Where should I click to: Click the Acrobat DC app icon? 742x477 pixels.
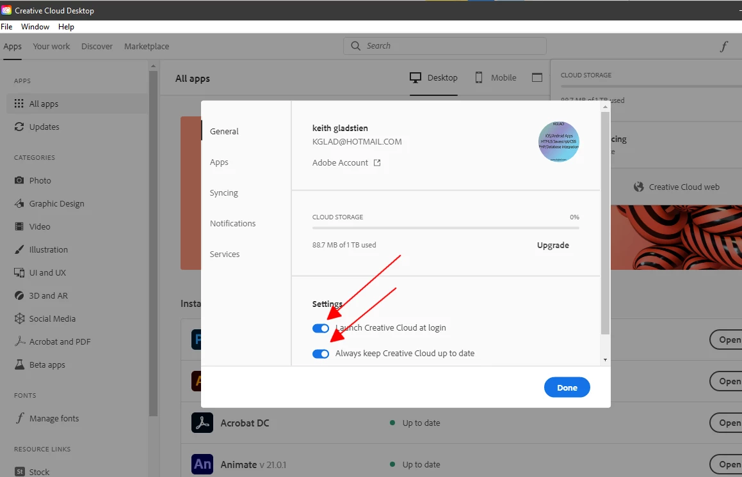[202, 423]
